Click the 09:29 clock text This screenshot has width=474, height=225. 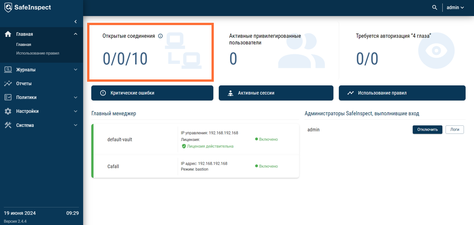(x=73, y=213)
